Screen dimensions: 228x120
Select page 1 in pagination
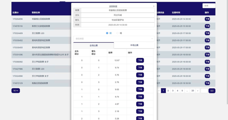pos(163,91)
